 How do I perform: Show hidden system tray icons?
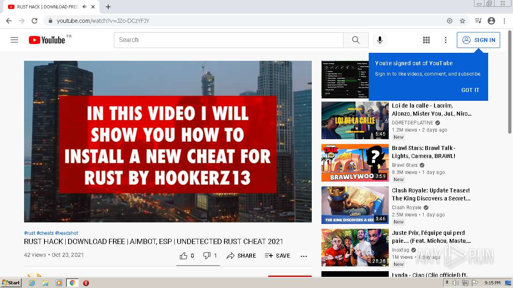[447, 283]
